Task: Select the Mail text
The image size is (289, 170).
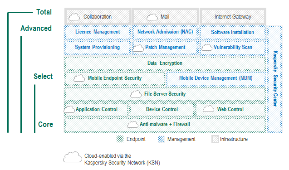Action: [165, 17]
